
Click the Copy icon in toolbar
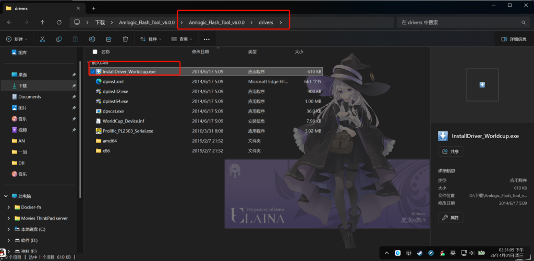[59, 39]
